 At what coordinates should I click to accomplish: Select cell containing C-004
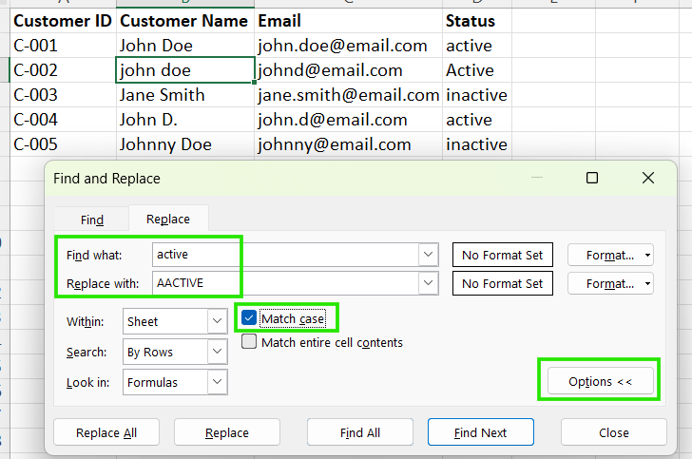click(x=63, y=120)
